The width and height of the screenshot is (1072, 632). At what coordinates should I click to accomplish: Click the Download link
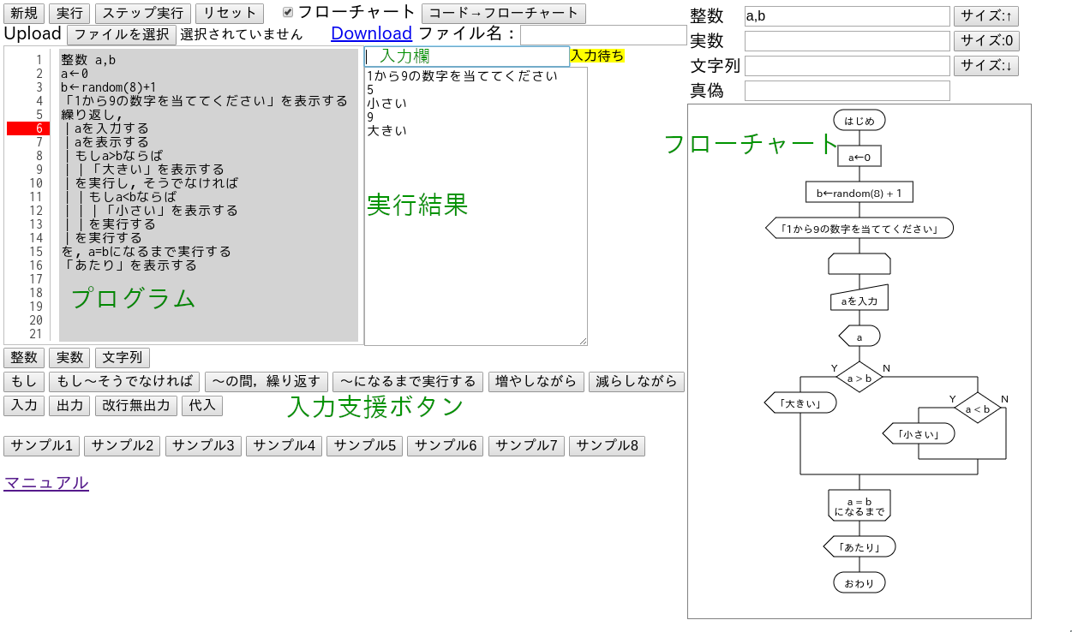pyautogui.click(x=371, y=33)
